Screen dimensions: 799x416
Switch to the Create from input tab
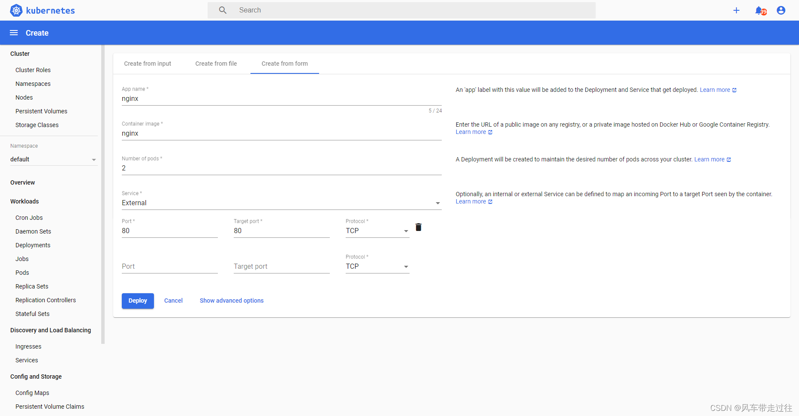click(147, 64)
